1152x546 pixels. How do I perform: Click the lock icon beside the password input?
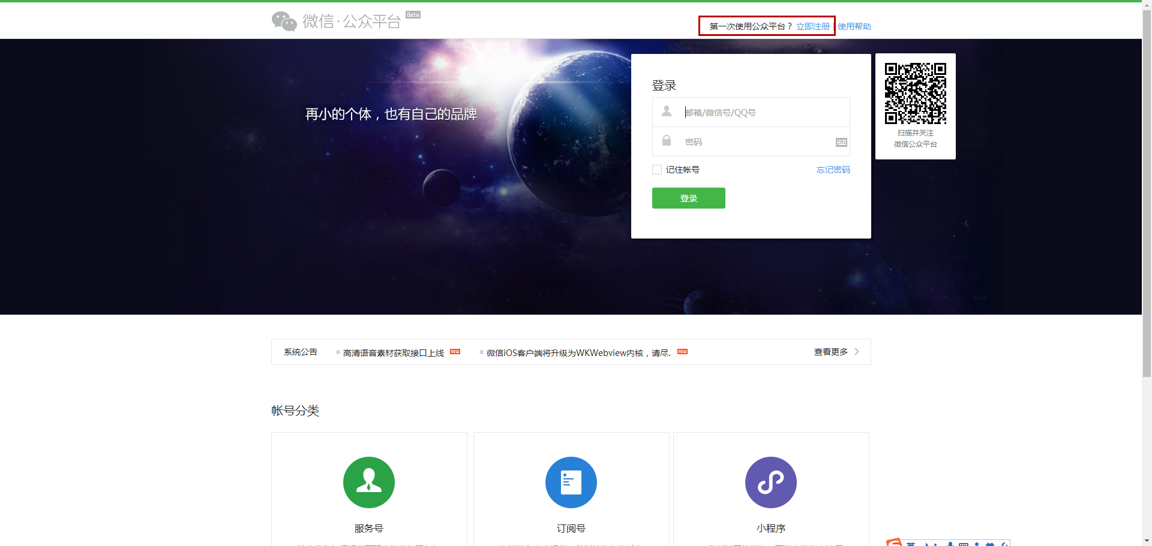point(666,141)
